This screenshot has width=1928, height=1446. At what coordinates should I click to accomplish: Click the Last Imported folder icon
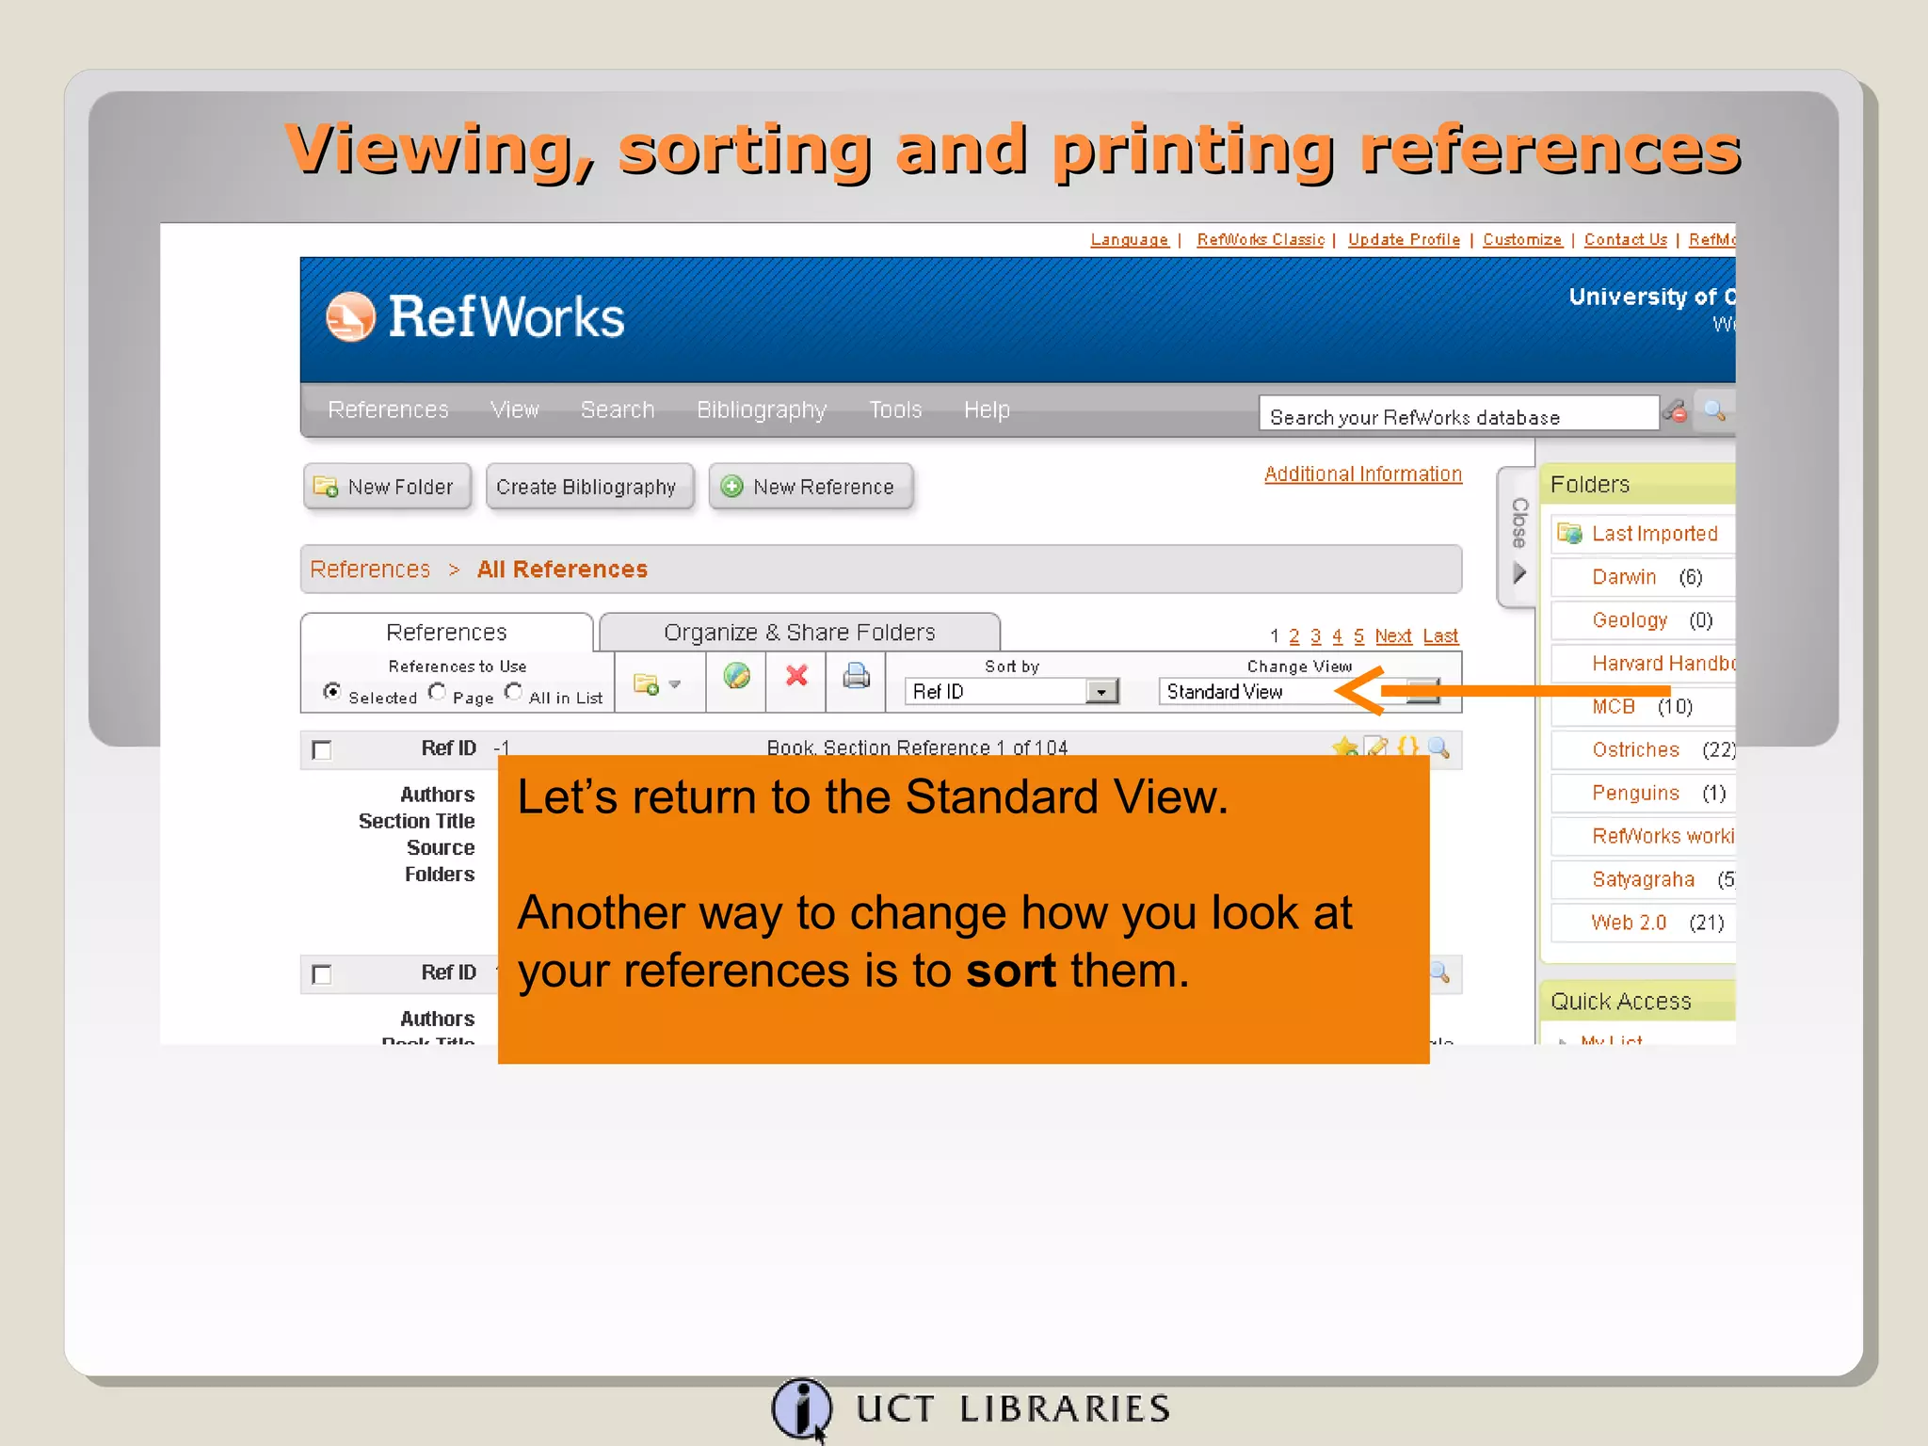point(1569,534)
